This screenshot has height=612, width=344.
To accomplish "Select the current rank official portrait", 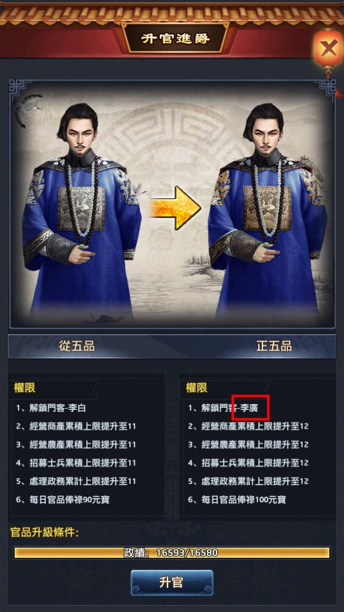I will coord(81,209).
